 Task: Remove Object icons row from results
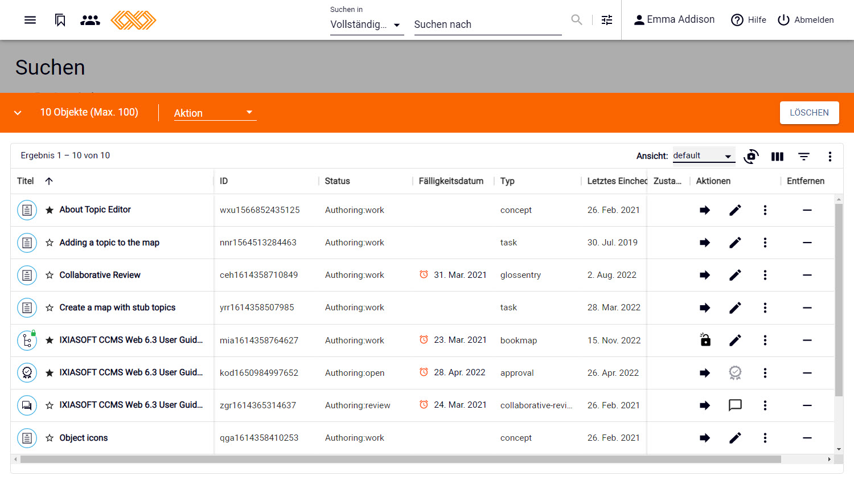807,438
